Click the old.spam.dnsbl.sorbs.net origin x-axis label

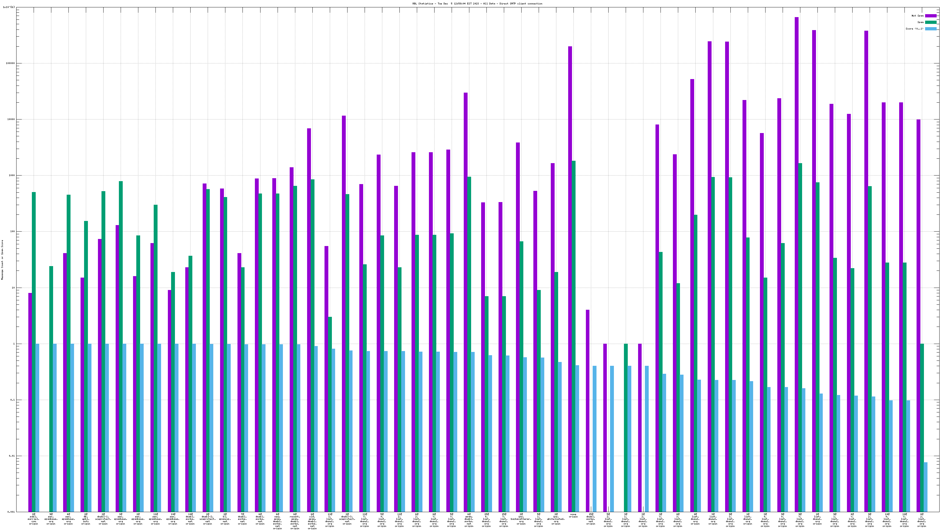tap(312, 521)
